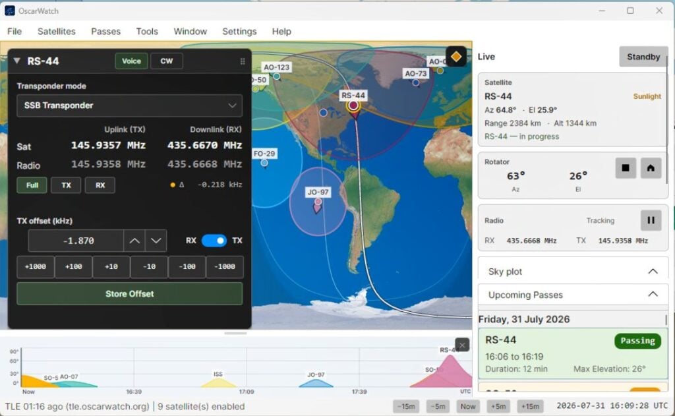Image resolution: width=675 pixels, height=416 pixels.
Task: Open the Tools menu
Action: [147, 32]
